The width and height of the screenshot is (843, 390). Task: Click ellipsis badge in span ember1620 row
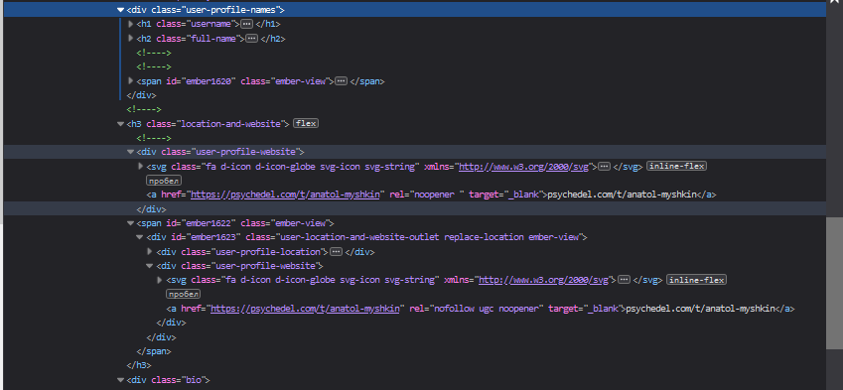tap(341, 81)
